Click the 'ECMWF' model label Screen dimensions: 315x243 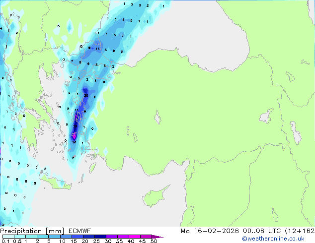pyautogui.click(x=80, y=231)
